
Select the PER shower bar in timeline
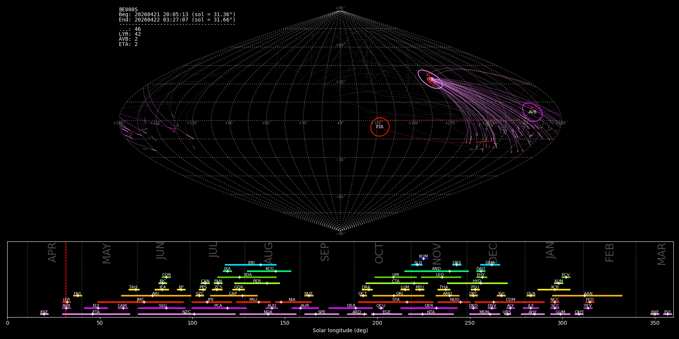[257, 283]
